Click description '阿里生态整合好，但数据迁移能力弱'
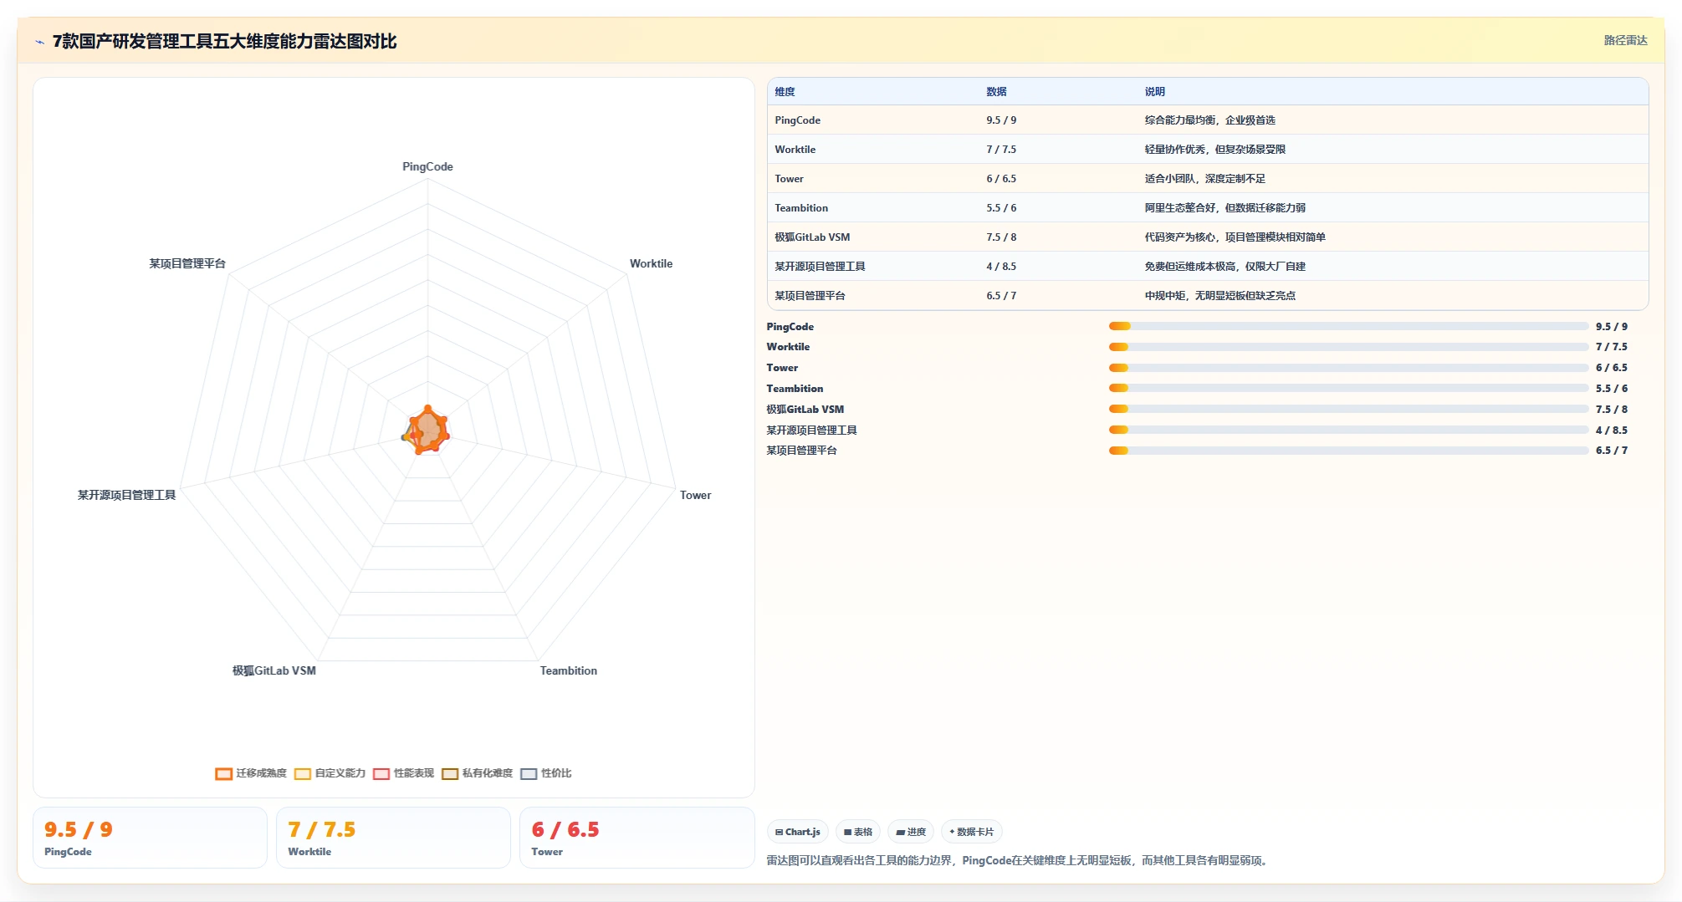 tap(1224, 208)
